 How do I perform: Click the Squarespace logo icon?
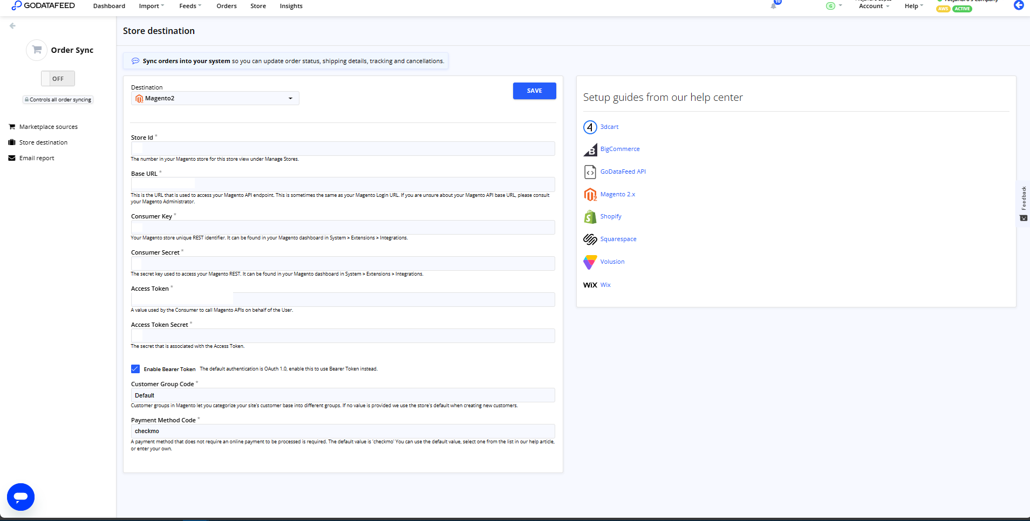click(x=590, y=239)
